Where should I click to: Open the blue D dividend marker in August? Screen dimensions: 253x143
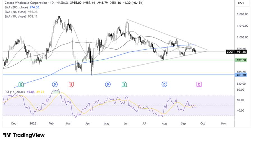click(164, 84)
